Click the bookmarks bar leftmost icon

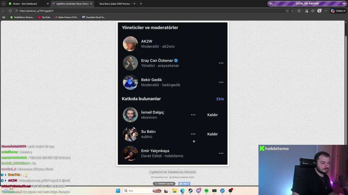tap(4, 17)
